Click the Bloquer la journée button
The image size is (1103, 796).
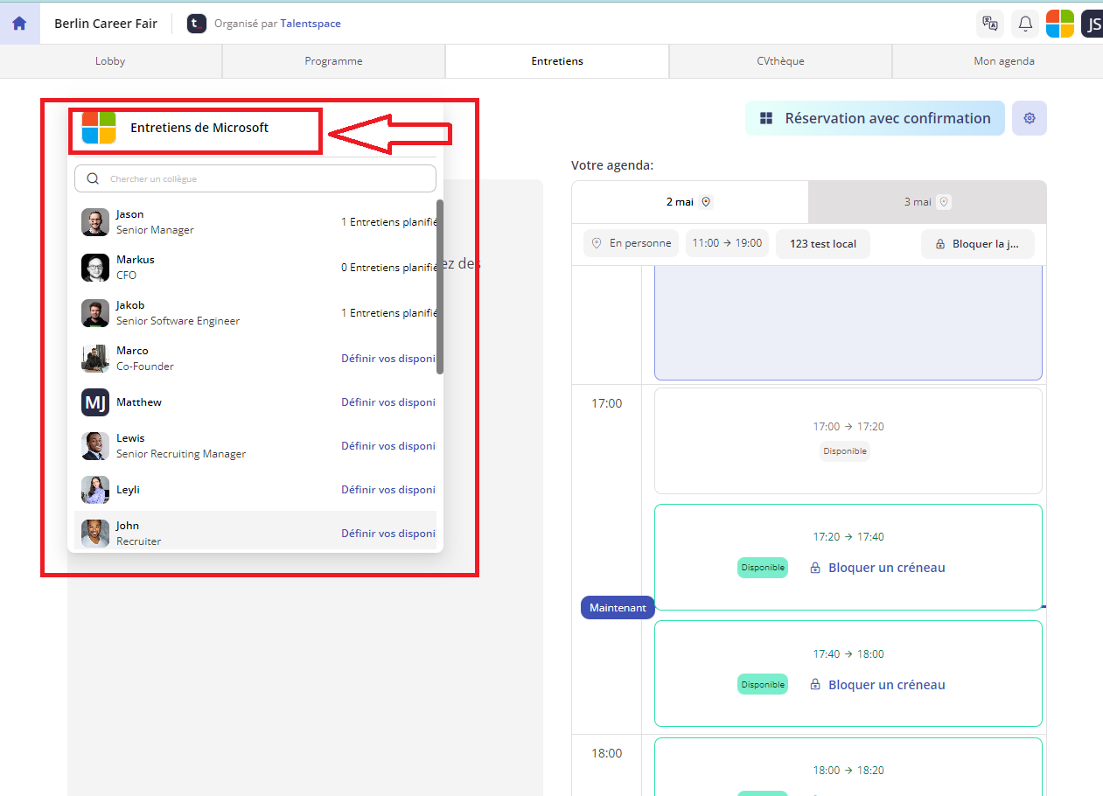(977, 244)
